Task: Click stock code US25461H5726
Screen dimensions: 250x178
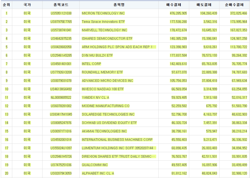Action: click(x=61, y=156)
